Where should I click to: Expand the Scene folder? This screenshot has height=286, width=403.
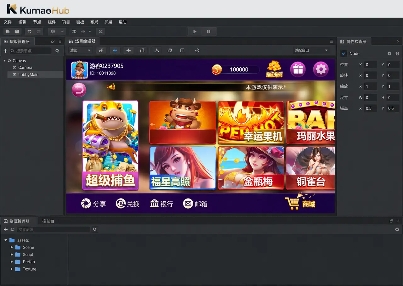[12, 247]
